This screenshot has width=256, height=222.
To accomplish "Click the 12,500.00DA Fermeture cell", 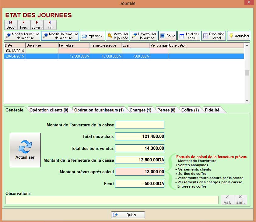I will 74,56.
